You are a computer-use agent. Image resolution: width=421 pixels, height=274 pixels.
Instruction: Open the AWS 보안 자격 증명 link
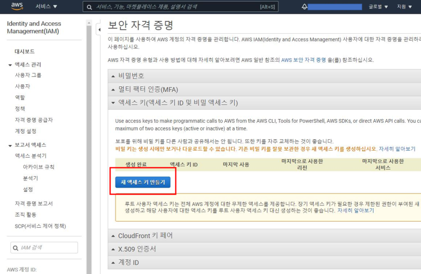303,60
